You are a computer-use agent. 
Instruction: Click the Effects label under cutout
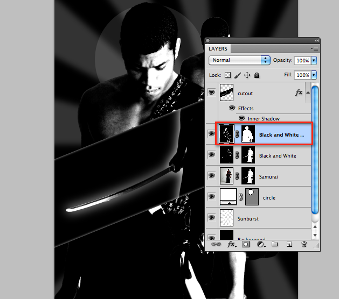pyautogui.click(x=246, y=108)
